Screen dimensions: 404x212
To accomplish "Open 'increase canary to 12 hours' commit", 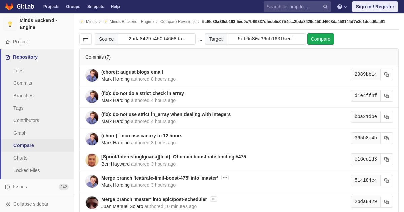I will click(142, 136).
